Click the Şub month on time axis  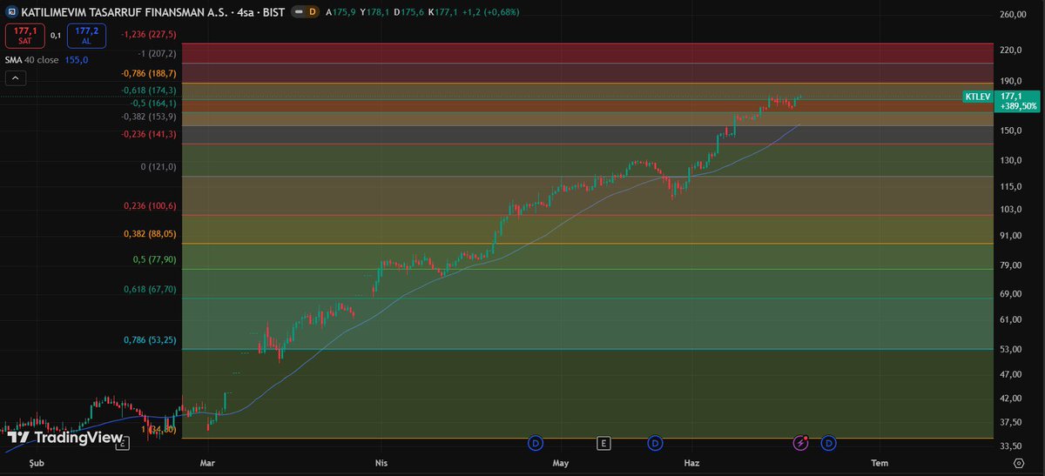[x=36, y=464]
